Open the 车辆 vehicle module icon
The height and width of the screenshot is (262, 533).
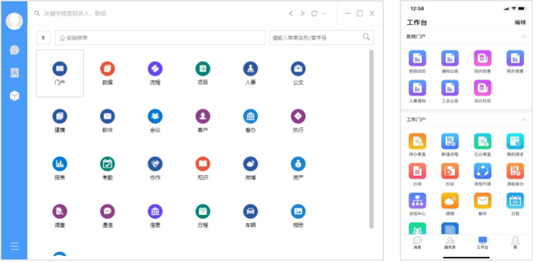251,211
